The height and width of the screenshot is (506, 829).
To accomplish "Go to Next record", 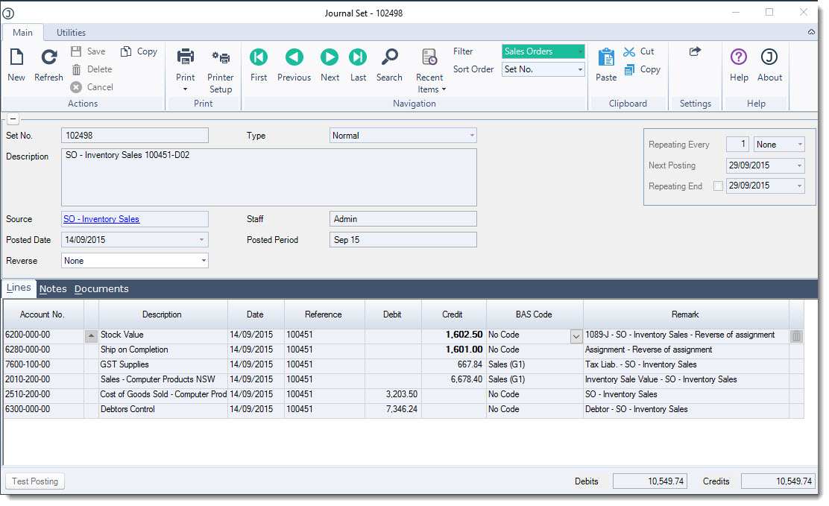I will point(330,65).
